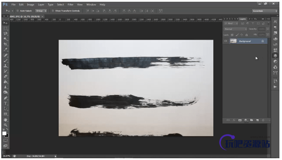The image size is (282, 160).
Task: Toggle lock image pixels
Action: [x=237, y=35]
